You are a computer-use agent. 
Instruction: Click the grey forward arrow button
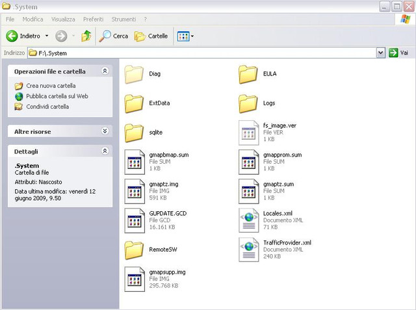61,36
